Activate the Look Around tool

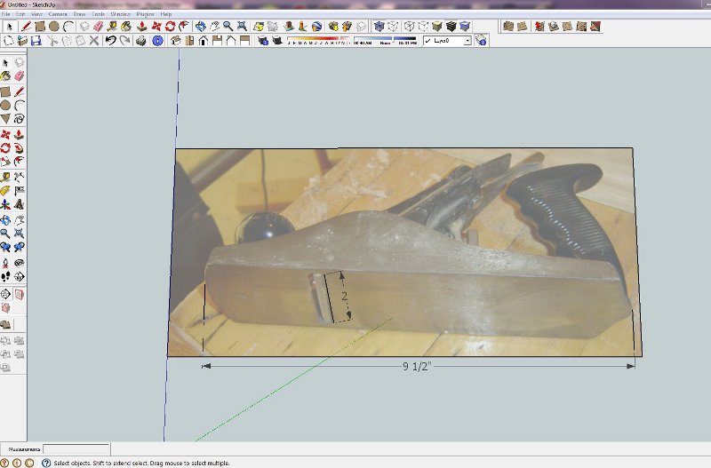19,263
